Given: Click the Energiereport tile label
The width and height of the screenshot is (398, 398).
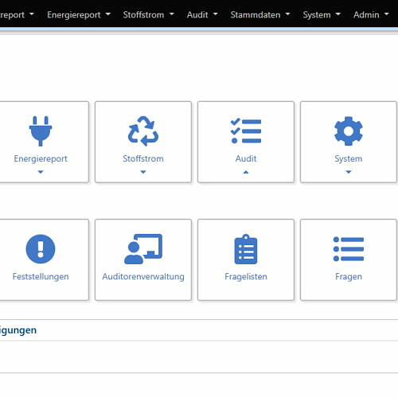Looking at the screenshot, I should [41, 158].
